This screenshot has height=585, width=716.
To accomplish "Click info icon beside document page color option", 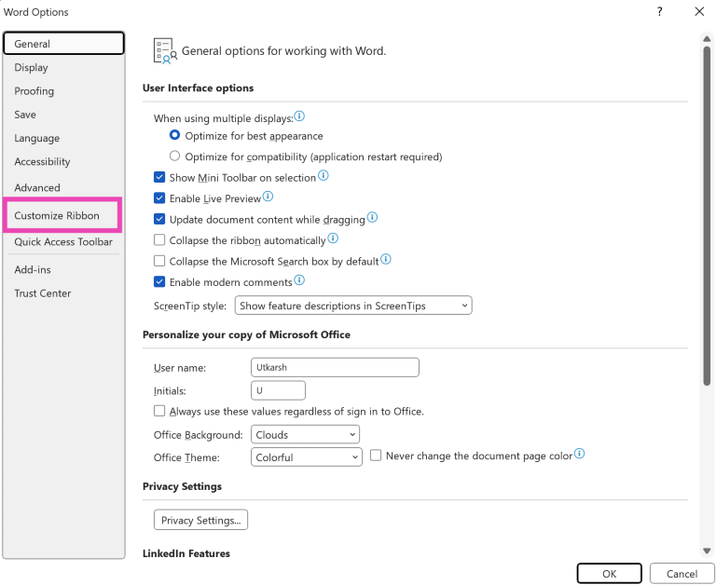I will (x=580, y=454).
